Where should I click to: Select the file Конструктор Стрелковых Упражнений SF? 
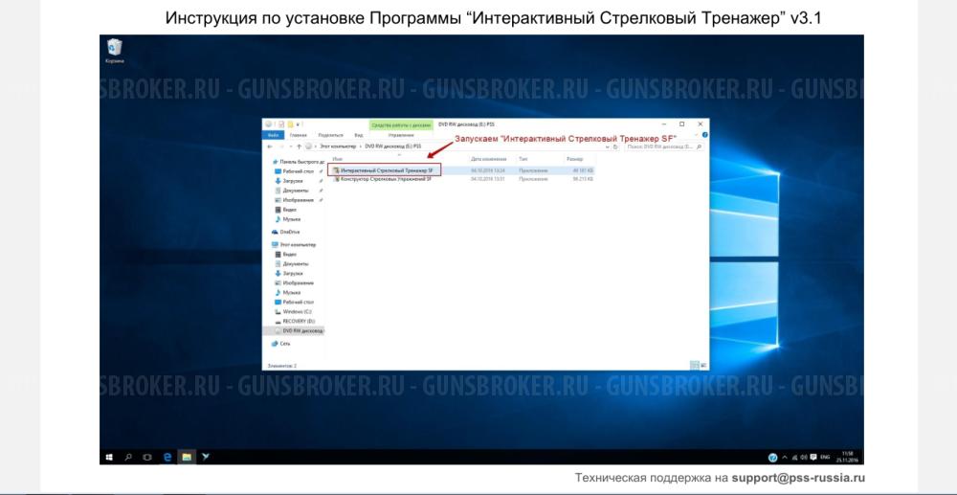384,179
